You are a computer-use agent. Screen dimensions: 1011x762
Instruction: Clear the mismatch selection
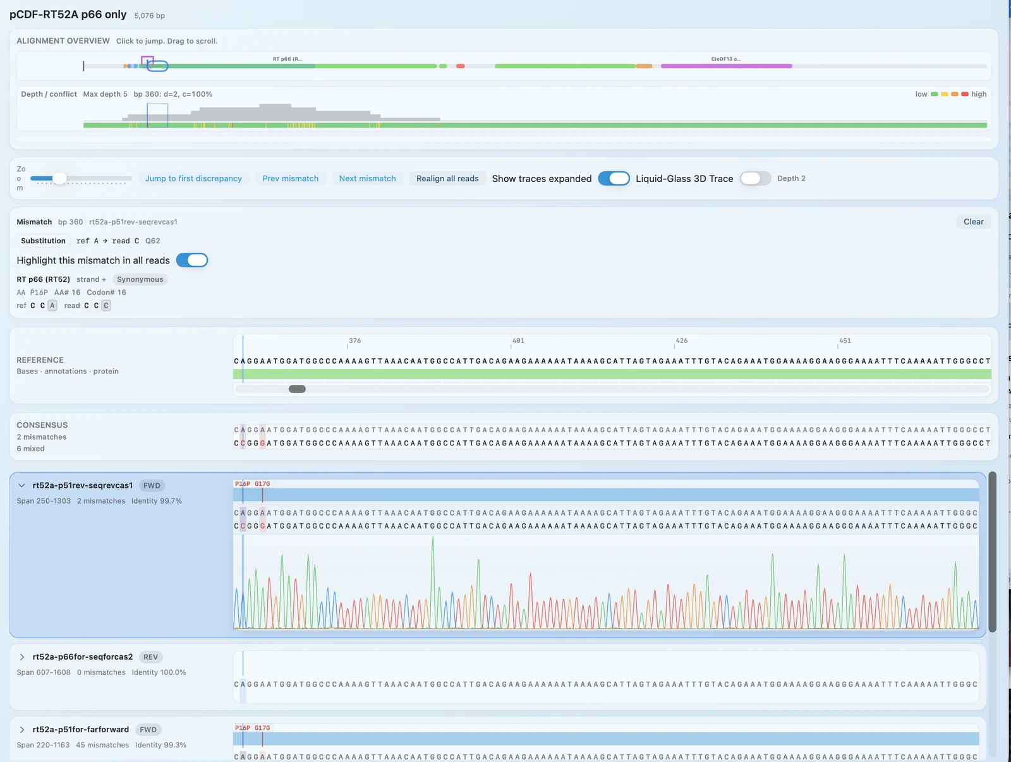[x=973, y=222]
